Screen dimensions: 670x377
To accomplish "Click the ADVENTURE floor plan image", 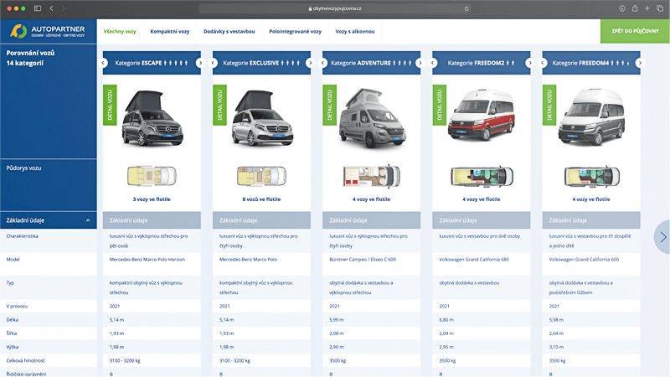I will [371, 176].
